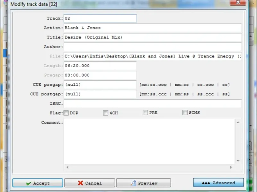Click the magnifier page icon on Preview
Screen dimensions: 257x192
(x=133, y=183)
